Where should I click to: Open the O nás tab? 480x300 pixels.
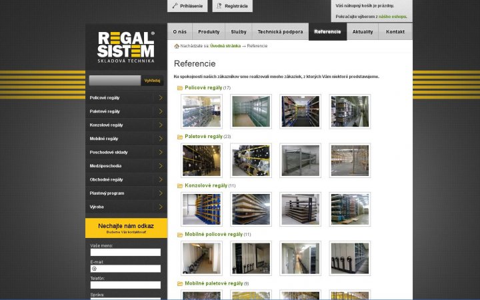point(180,31)
